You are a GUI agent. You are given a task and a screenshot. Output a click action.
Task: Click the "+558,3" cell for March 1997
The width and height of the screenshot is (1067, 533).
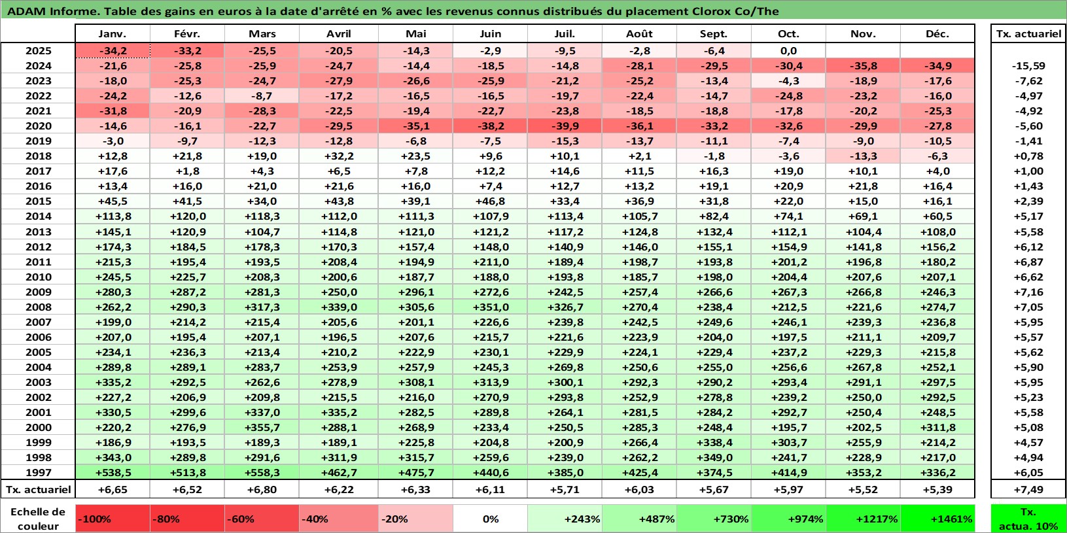[262, 472]
